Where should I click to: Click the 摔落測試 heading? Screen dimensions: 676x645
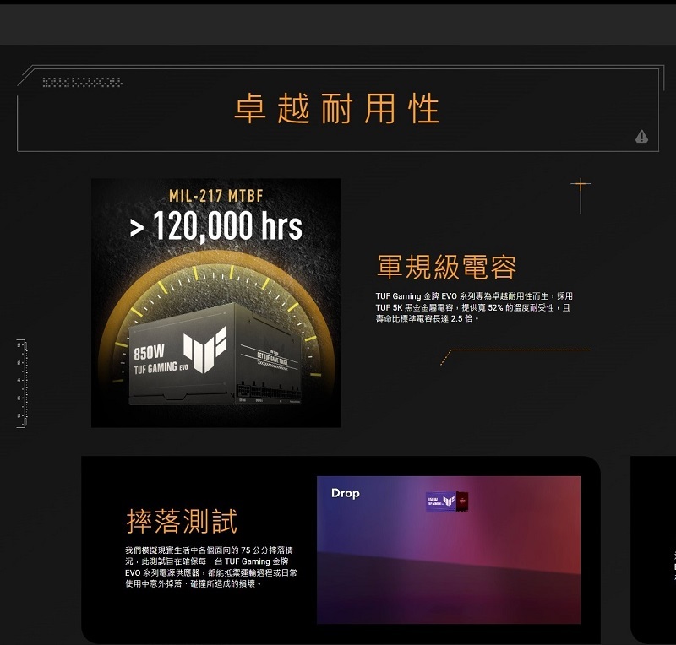(x=181, y=521)
